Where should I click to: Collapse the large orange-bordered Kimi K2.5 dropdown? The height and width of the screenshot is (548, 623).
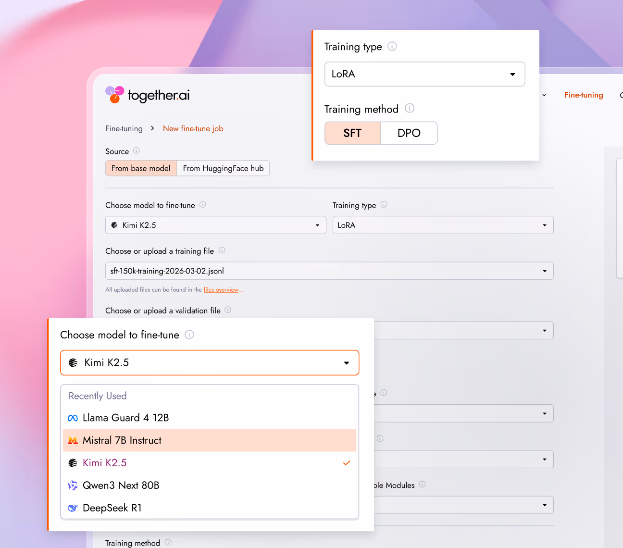pyautogui.click(x=210, y=362)
